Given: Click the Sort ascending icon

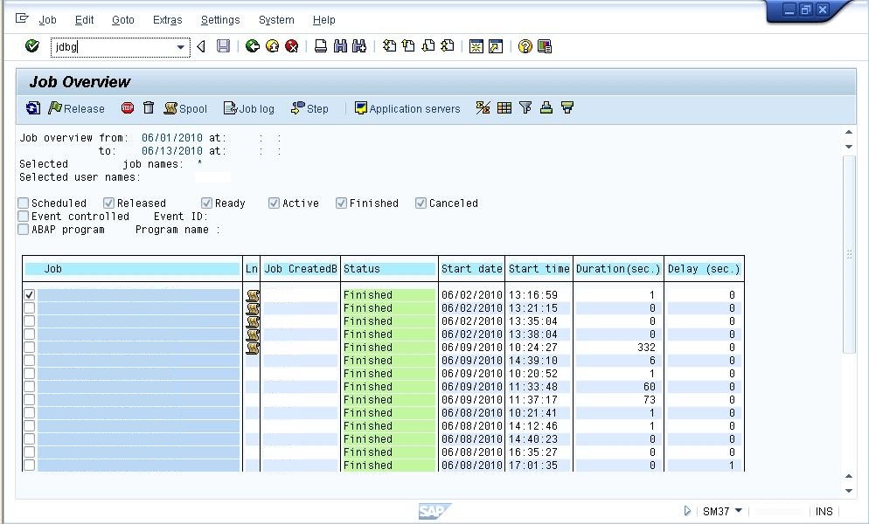Looking at the screenshot, I should coord(546,108).
